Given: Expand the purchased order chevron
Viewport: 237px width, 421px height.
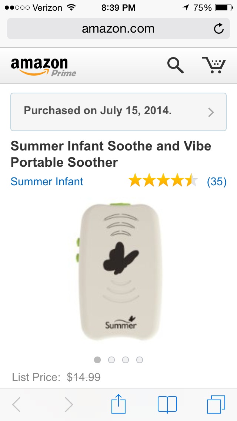Looking at the screenshot, I should (211, 112).
